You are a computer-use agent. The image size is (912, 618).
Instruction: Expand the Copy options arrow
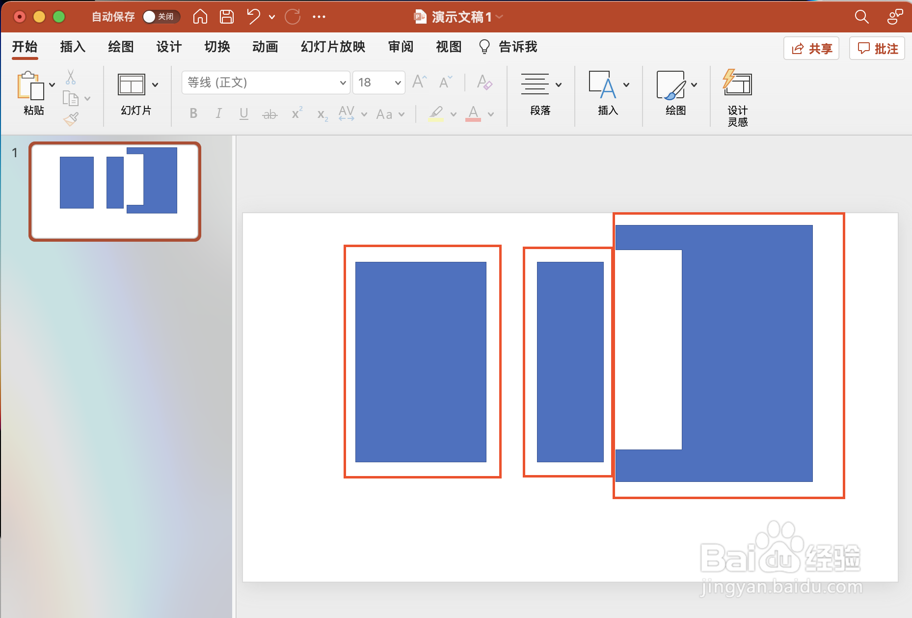tap(87, 99)
